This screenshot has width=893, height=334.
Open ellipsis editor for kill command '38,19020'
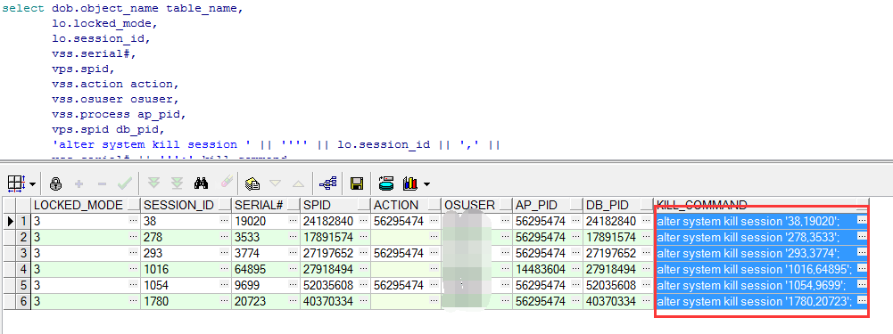tap(862, 220)
